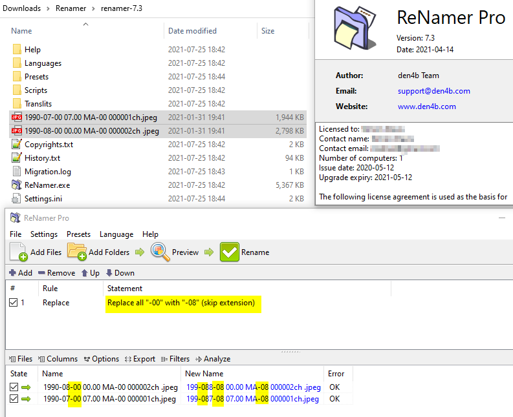
Task: Select Settings.ini file name in Explorer
Action: click(43, 199)
